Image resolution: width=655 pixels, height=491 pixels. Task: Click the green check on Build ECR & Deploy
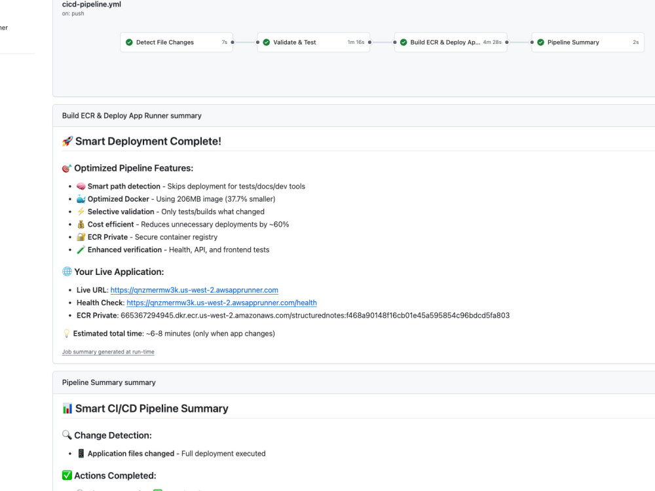click(x=403, y=42)
